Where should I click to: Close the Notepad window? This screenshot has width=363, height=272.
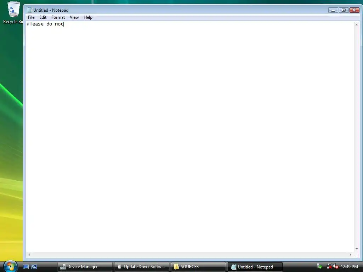(354, 10)
